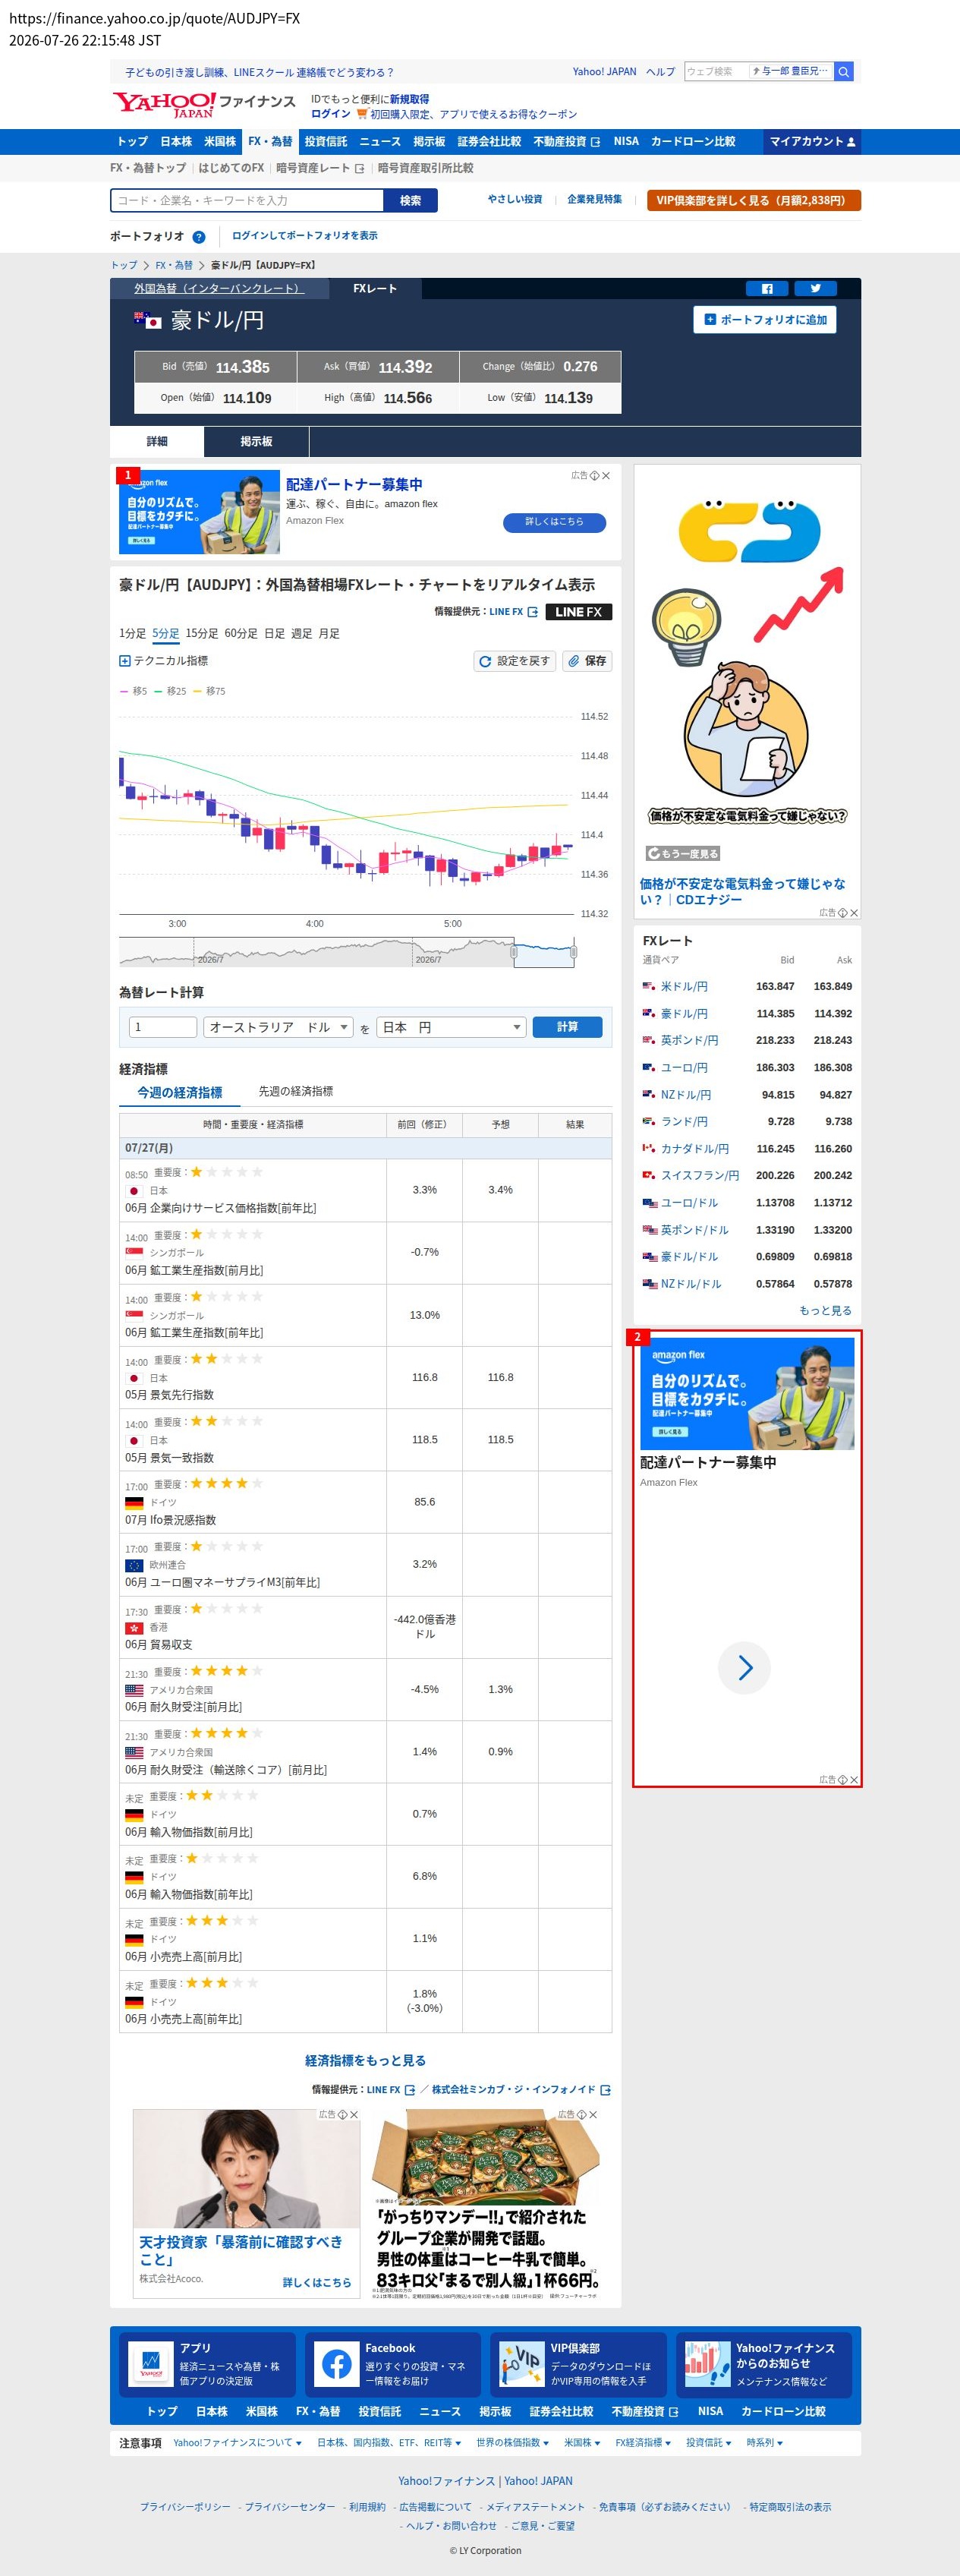Open the 日本 円 currency dropdown
960x2576 pixels.
451,1027
